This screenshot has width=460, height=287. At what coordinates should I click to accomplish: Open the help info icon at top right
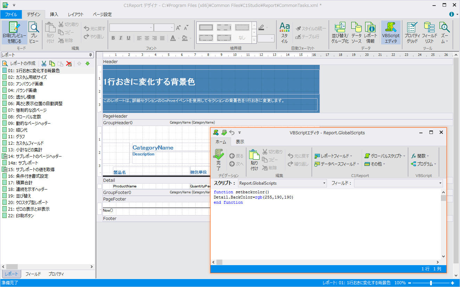[452, 14]
